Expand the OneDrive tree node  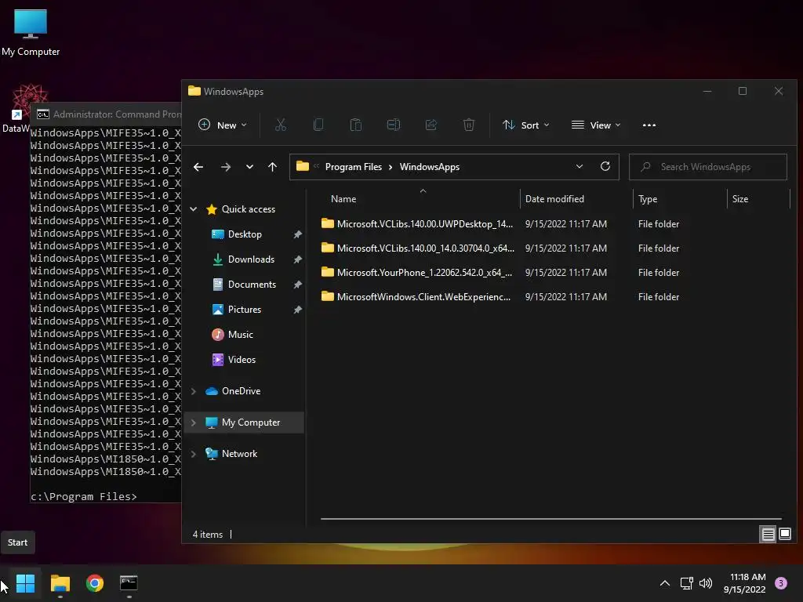(194, 391)
